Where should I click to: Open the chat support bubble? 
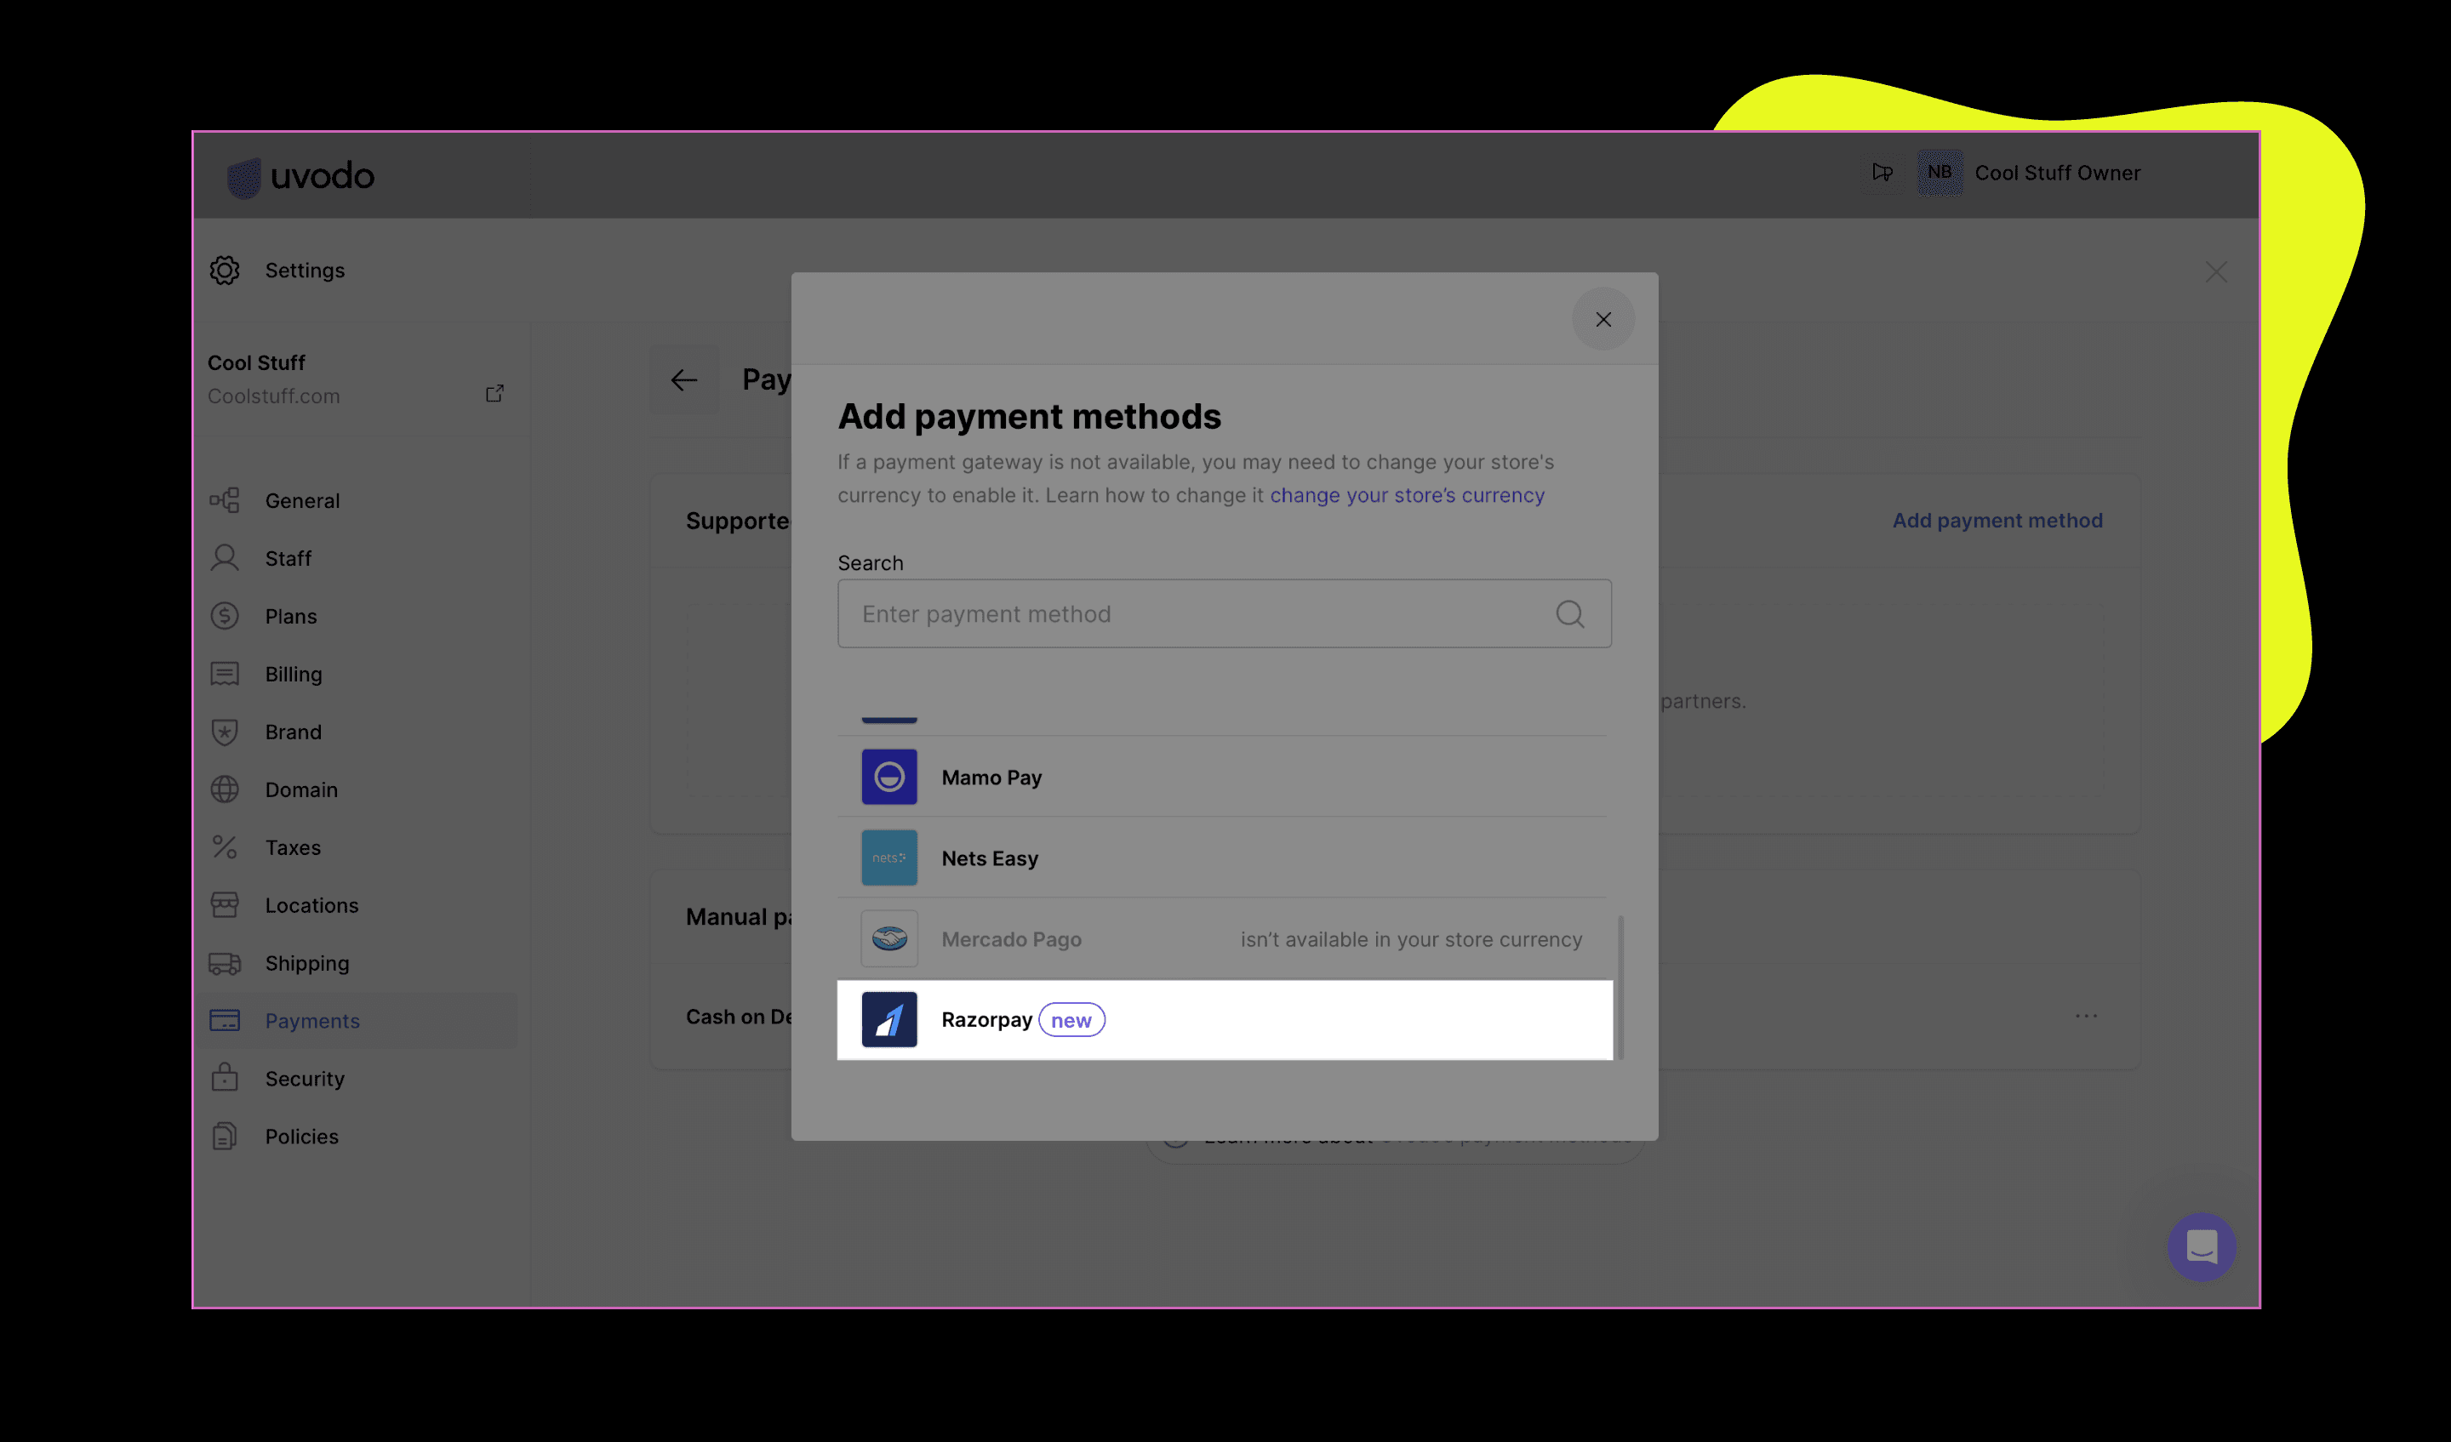(2201, 1246)
